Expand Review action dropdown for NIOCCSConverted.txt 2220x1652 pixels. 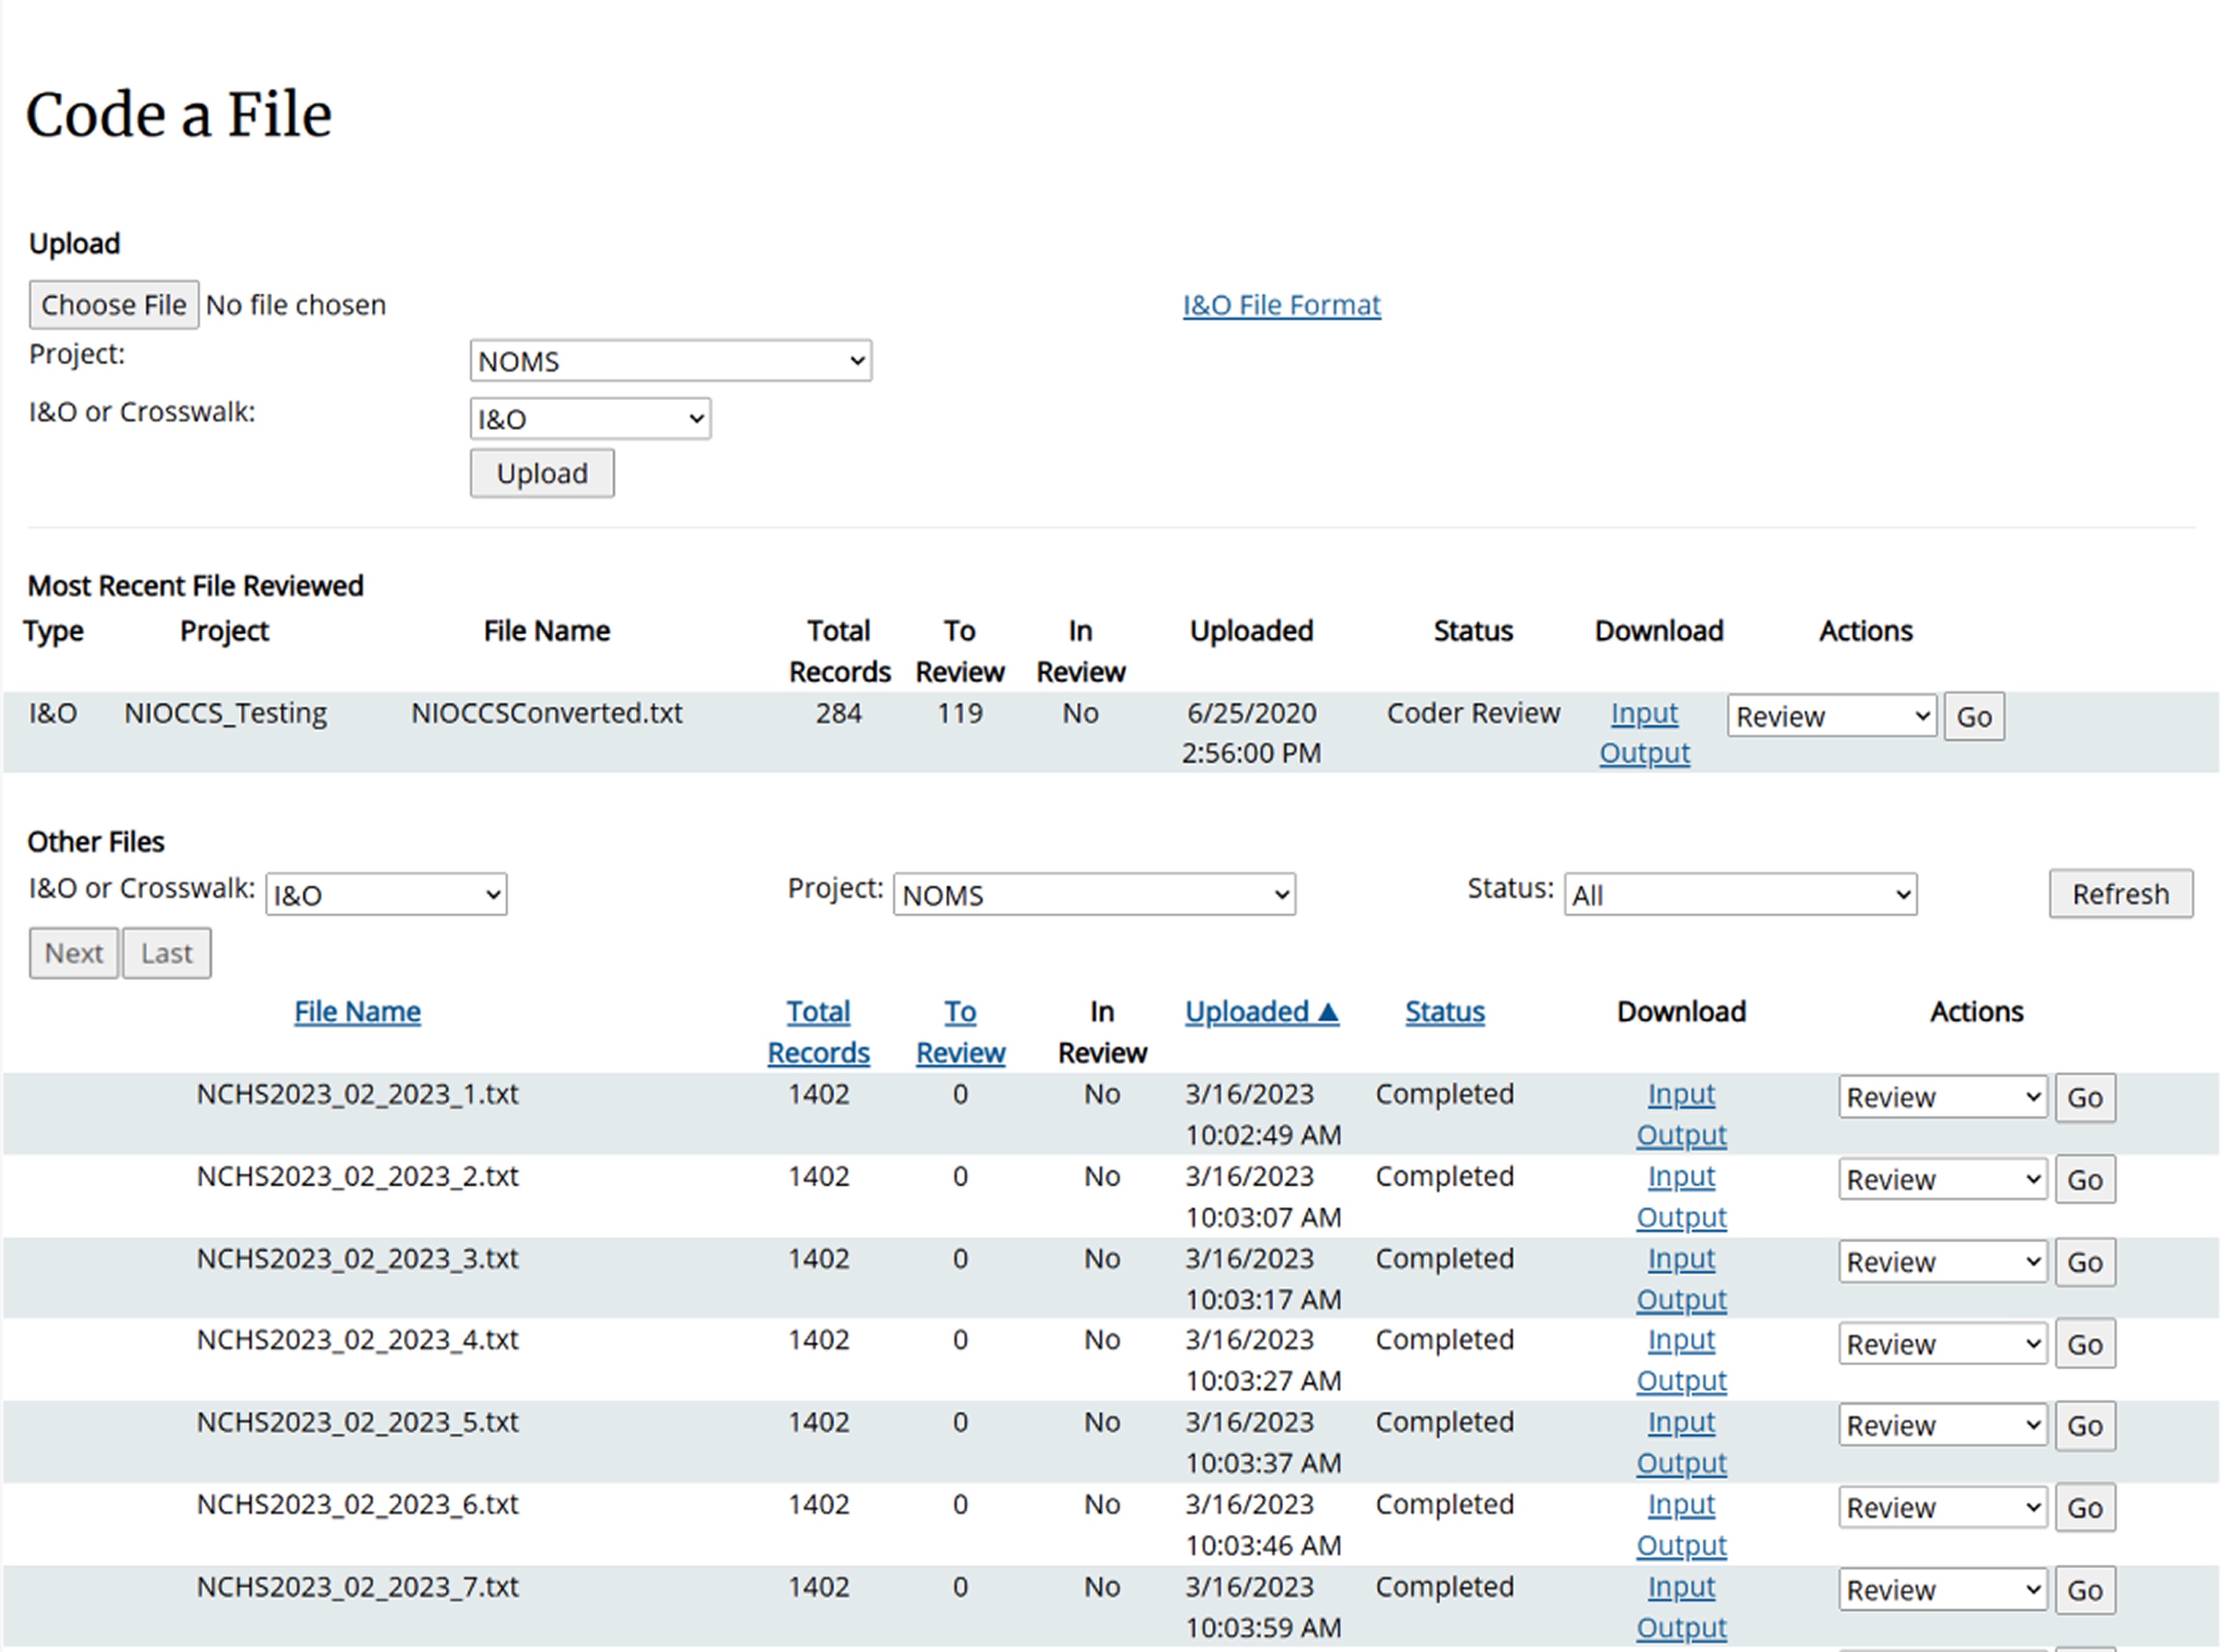coord(1831,716)
